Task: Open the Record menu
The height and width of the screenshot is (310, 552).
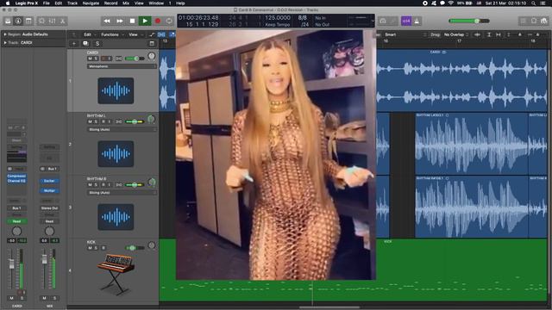Action: [x=111, y=3]
